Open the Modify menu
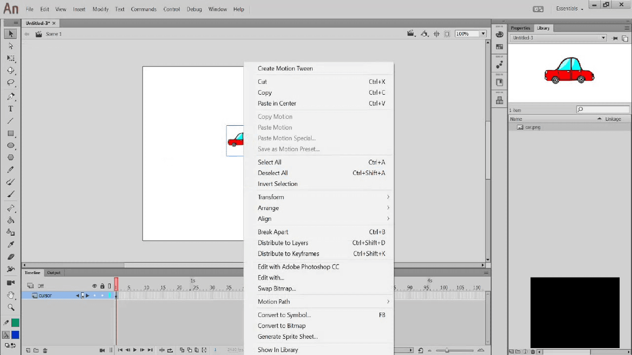The height and width of the screenshot is (355, 632). [x=100, y=9]
